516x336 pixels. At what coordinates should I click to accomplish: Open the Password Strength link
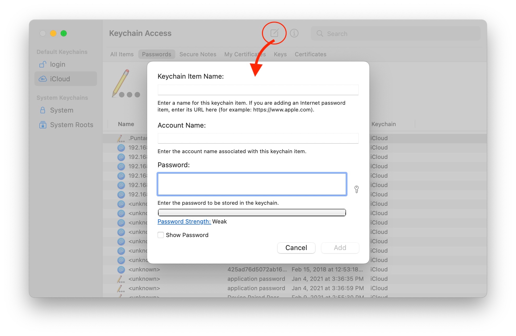[184, 221]
